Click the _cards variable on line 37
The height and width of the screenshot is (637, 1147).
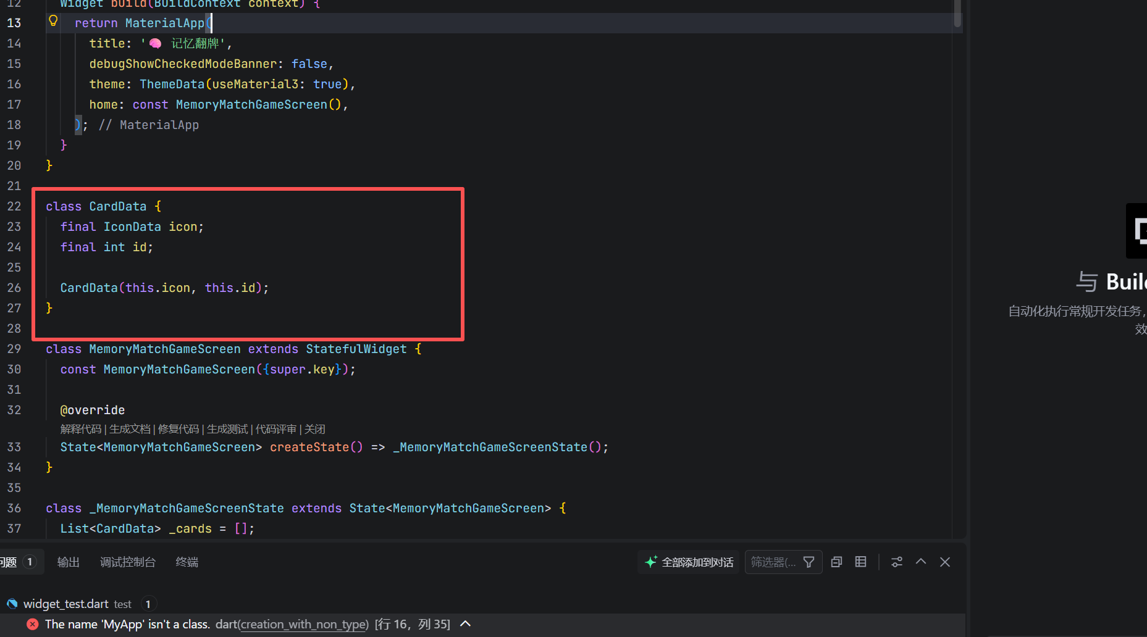pyautogui.click(x=190, y=528)
